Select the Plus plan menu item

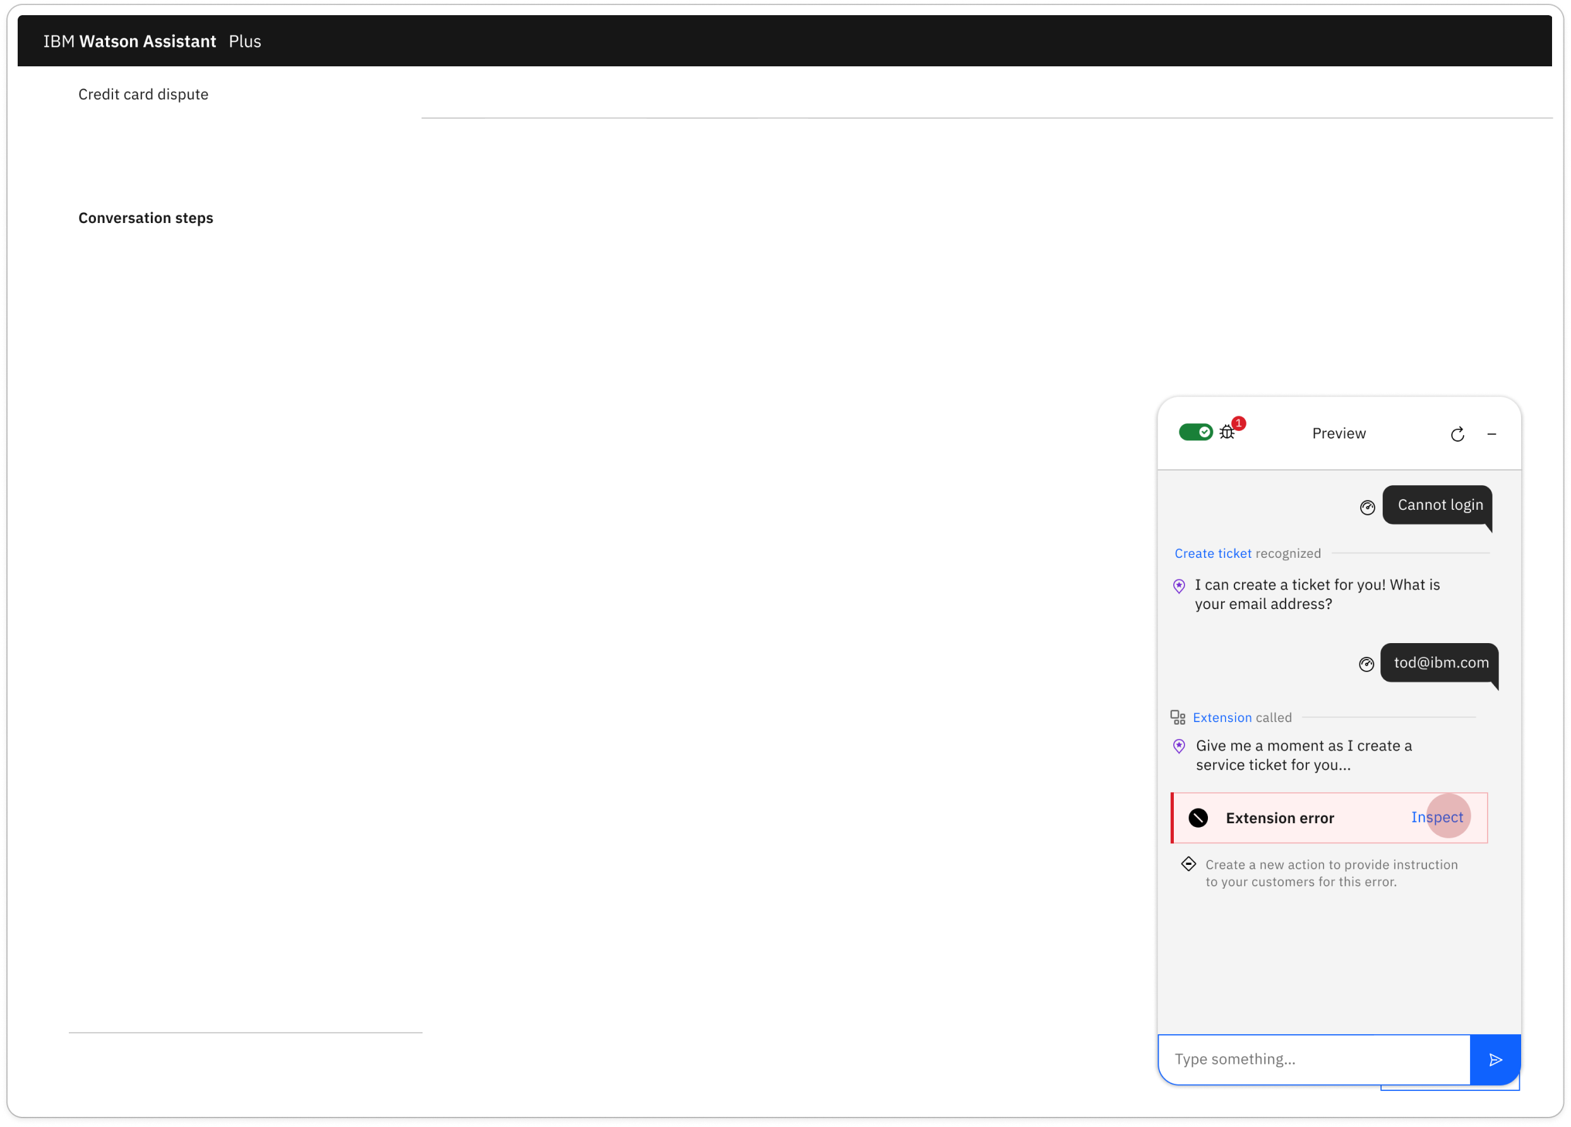point(245,41)
